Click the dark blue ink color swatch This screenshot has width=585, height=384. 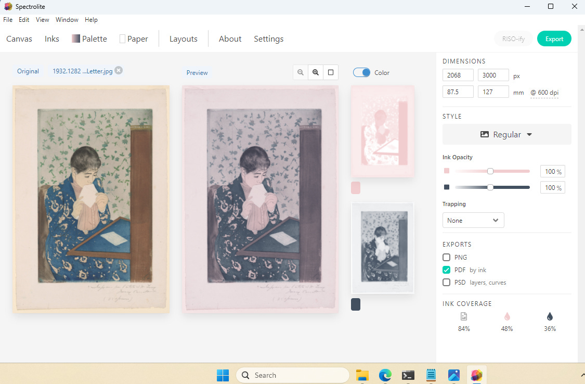click(x=356, y=304)
